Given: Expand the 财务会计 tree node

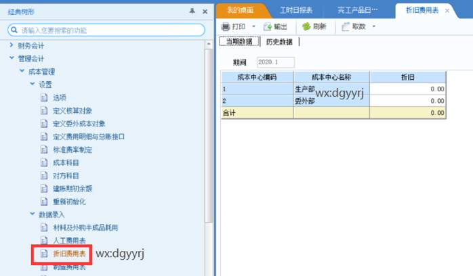Looking at the screenshot, I should coord(12,45).
